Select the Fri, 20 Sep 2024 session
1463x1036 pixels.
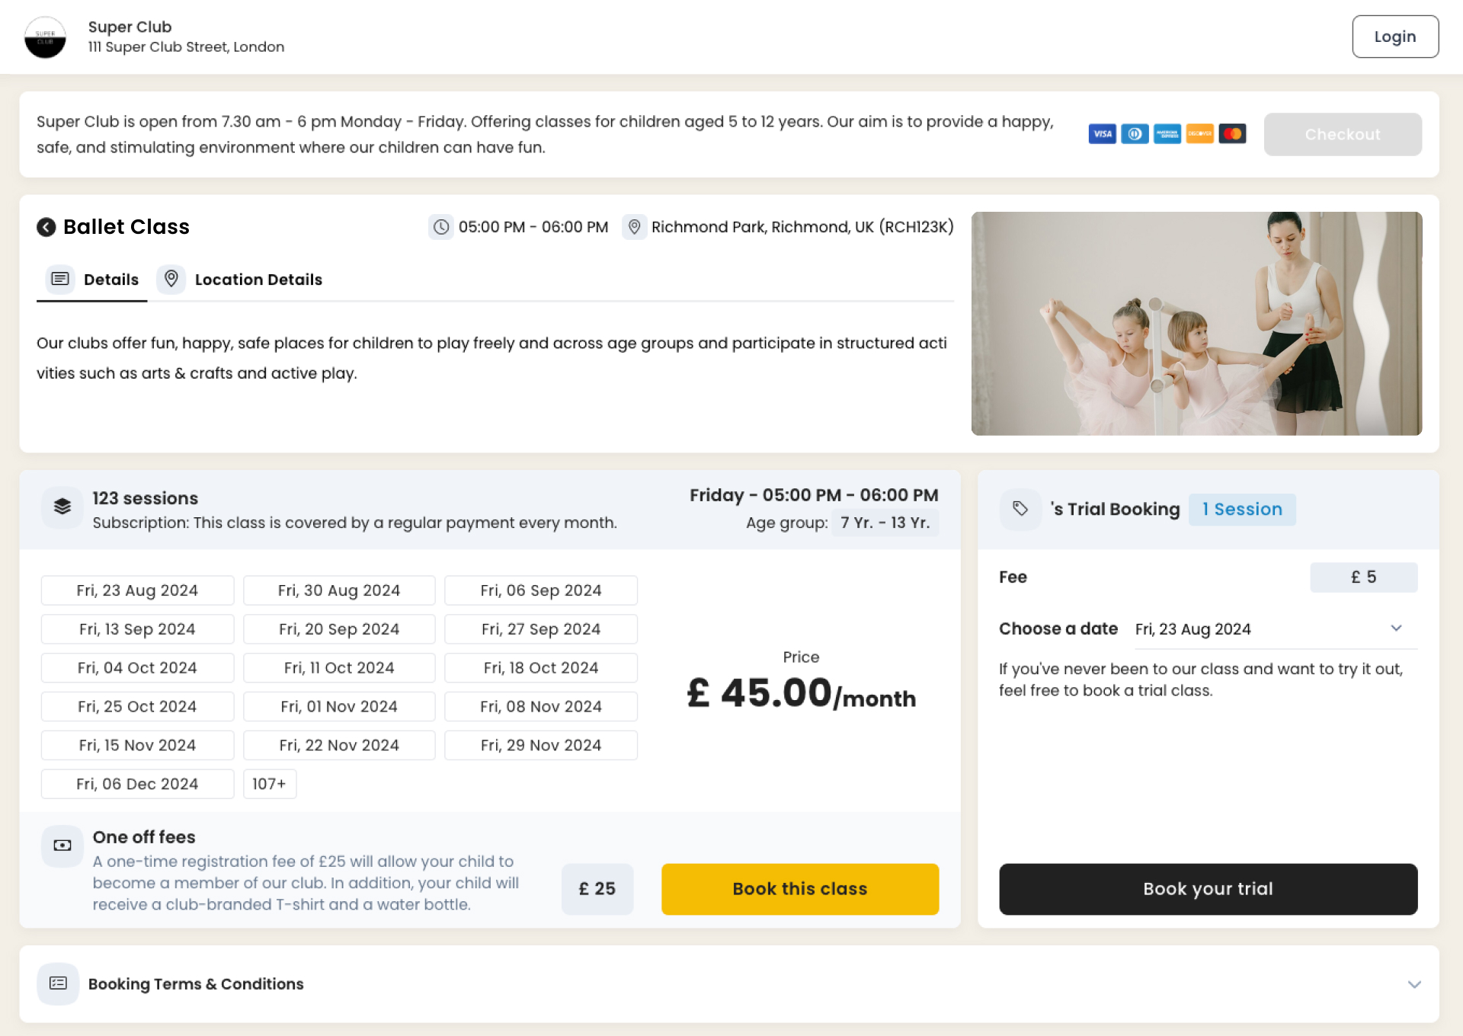click(x=339, y=629)
